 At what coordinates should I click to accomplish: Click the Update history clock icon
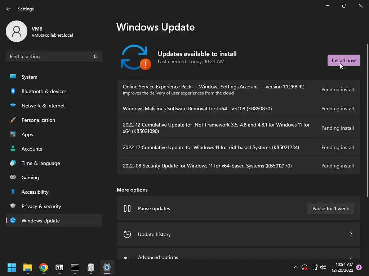pos(127,234)
